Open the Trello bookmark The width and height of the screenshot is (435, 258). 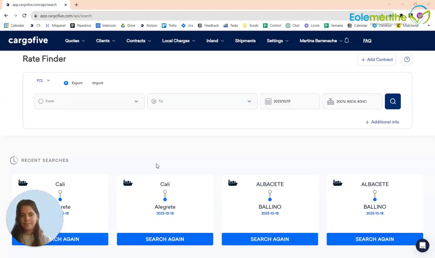pyautogui.click(x=169, y=25)
